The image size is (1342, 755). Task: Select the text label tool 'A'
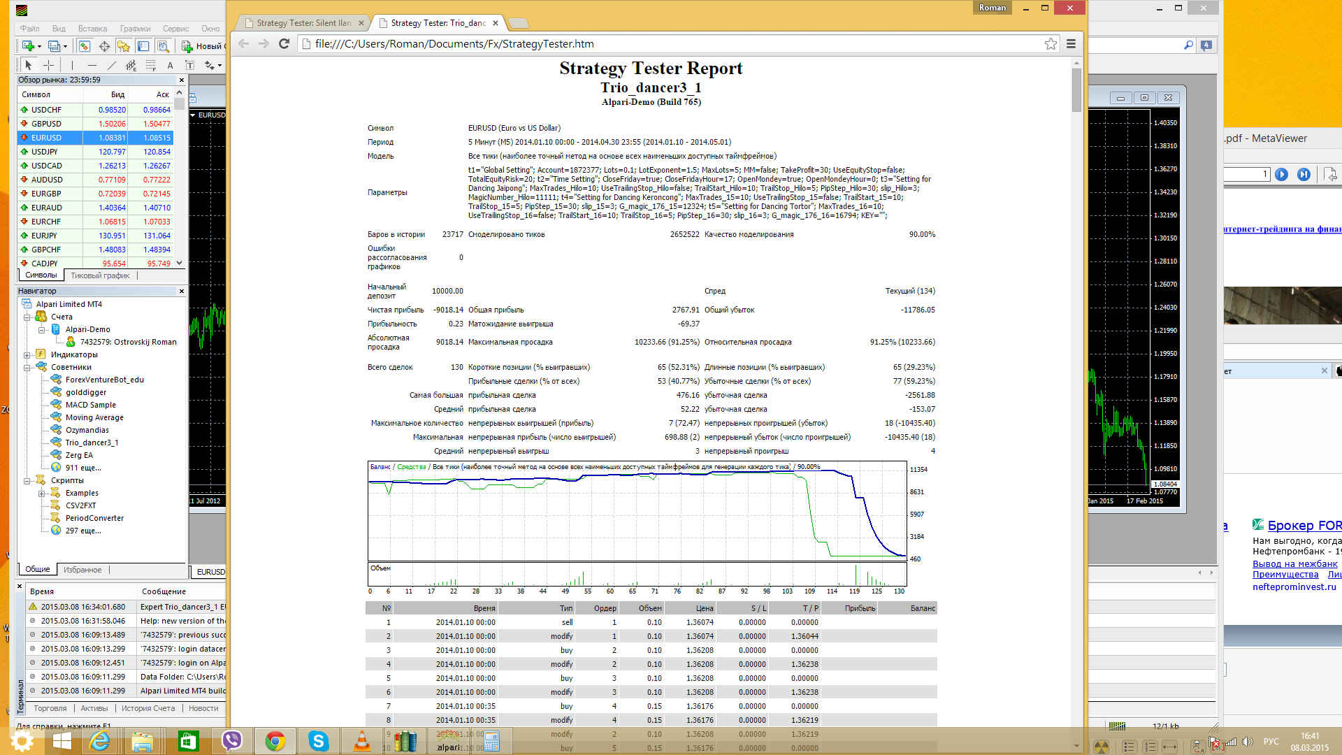point(170,65)
